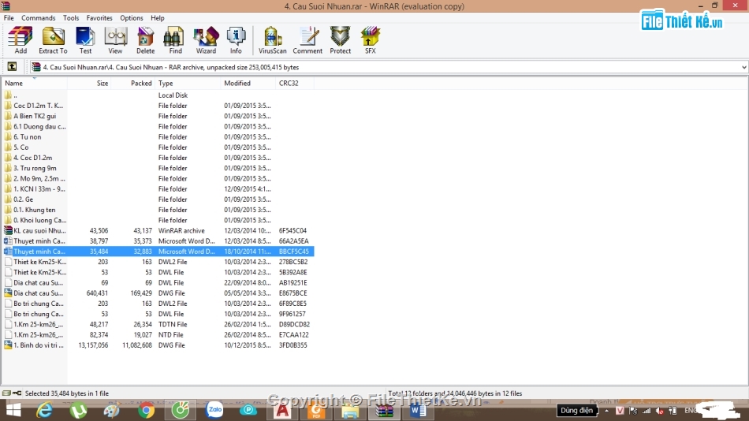Expand the archive path dropdown
The width and height of the screenshot is (749, 421).
743,67
